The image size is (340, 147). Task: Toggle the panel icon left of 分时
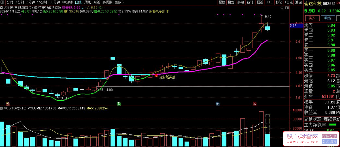pos(3,2)
